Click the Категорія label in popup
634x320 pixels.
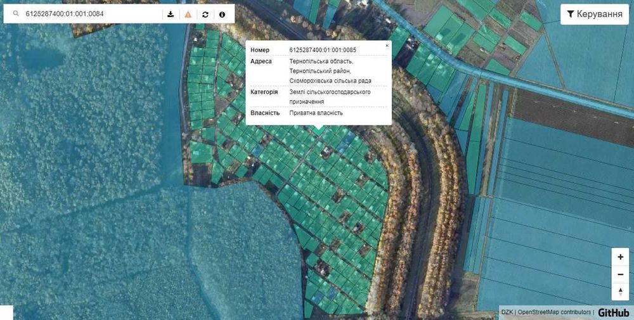pyautogui.click(x=264, y=92)
